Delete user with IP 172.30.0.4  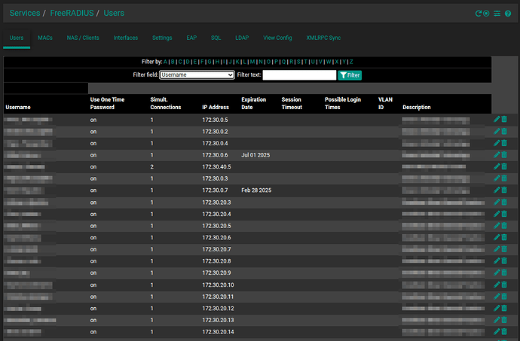tap(504, 143)
